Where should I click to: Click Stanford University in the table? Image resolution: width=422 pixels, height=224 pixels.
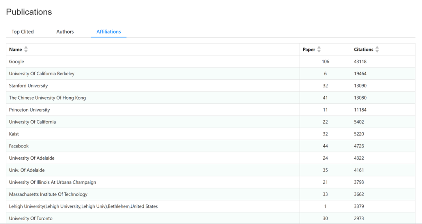[28, 85]
